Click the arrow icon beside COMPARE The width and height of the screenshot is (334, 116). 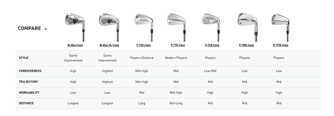45,29
